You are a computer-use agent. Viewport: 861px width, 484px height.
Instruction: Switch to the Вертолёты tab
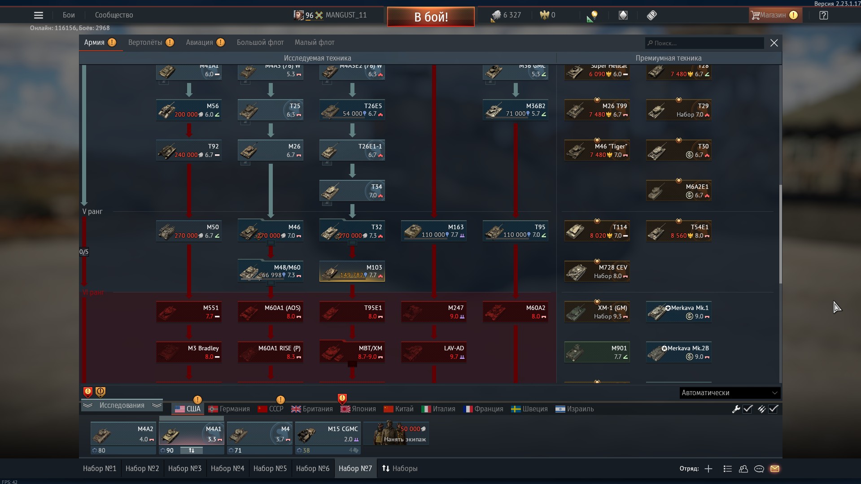coord(151,43)
